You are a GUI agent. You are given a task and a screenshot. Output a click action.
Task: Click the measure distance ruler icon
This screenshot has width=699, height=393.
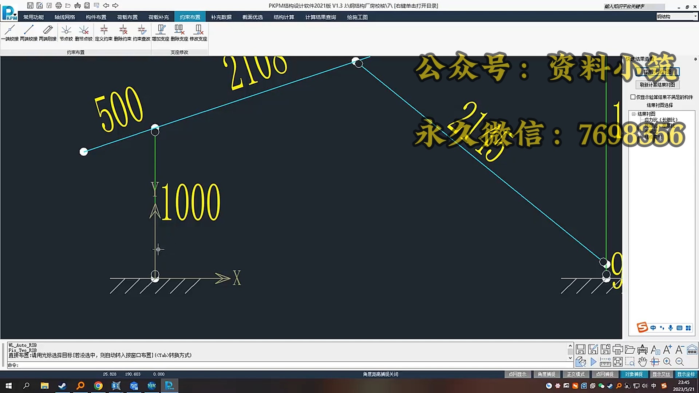coord(605,362)
